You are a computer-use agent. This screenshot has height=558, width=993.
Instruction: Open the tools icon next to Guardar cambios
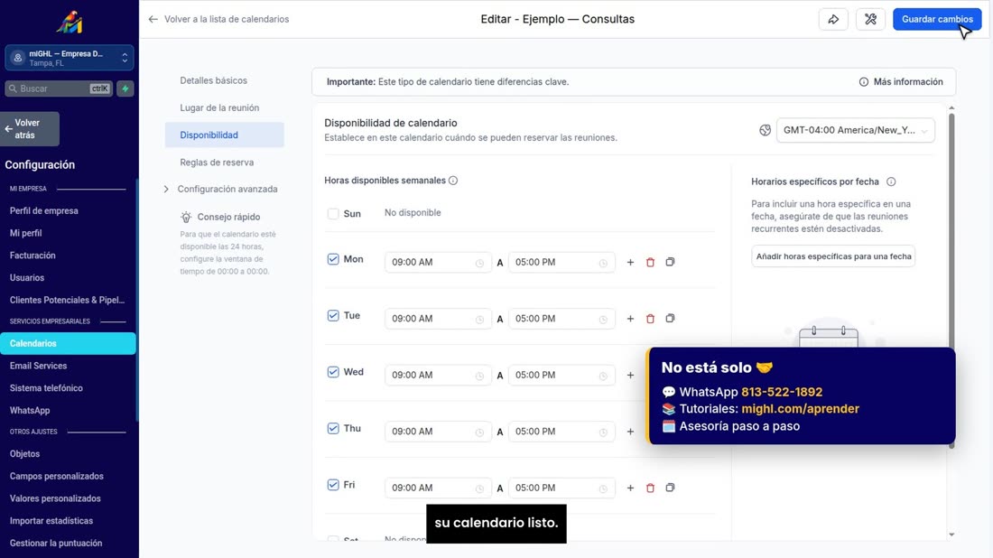[871, 20]
